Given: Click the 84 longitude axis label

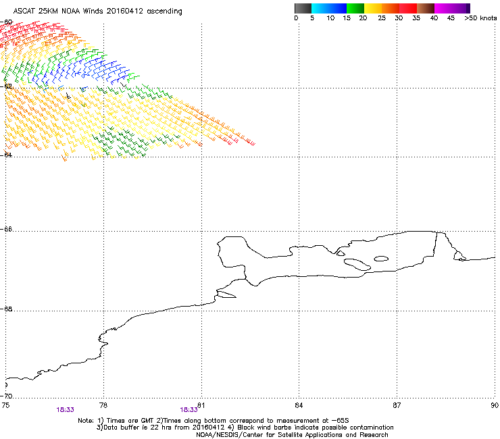Looking at the screenshot, I should pos(299,405).
